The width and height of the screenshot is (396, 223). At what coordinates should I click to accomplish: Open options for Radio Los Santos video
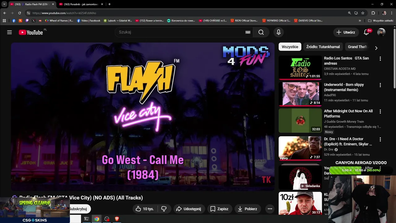[x=380, y=59]
